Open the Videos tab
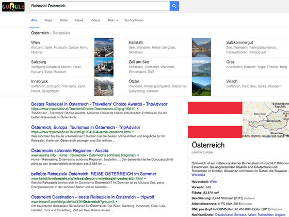Viewport: 289px width, 217px height. pyautogui.click(x=95, y=20)
